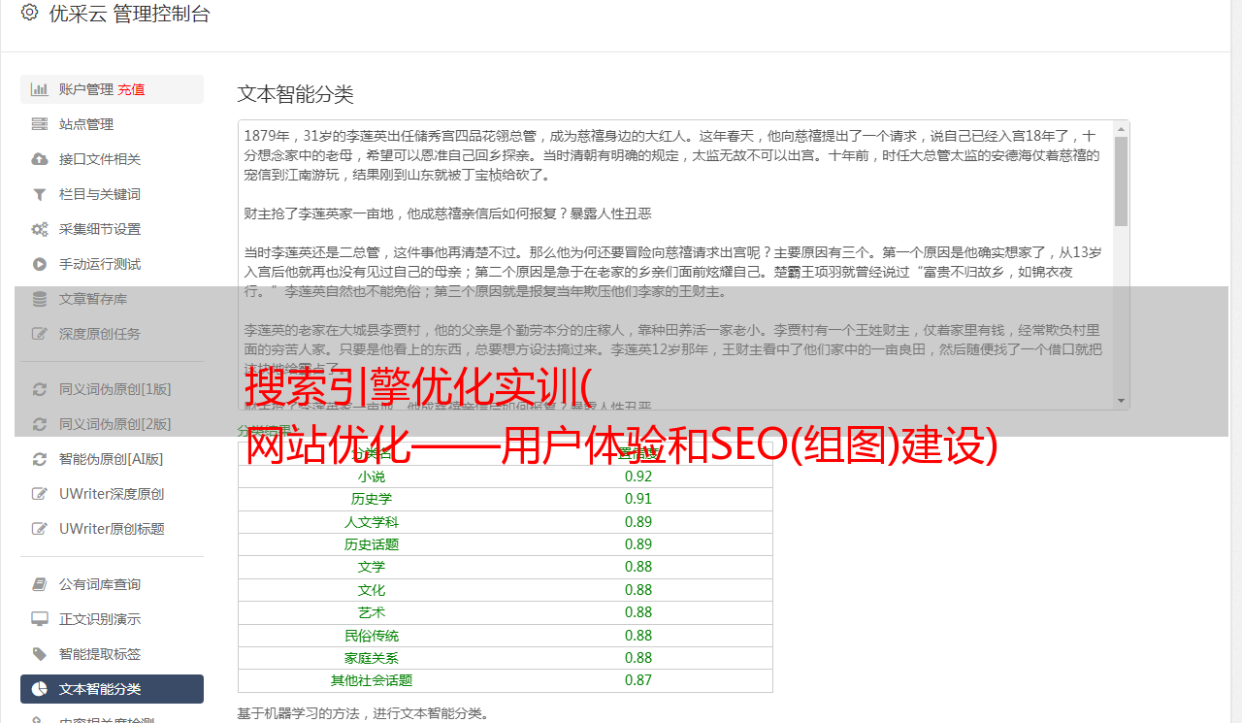This screenshot has width=1242, height=723.
Task: Click the 0.87 confidence value
Action: coord(638,680)
